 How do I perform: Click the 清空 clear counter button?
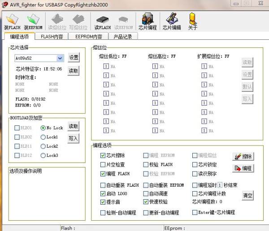click(248, 196)
